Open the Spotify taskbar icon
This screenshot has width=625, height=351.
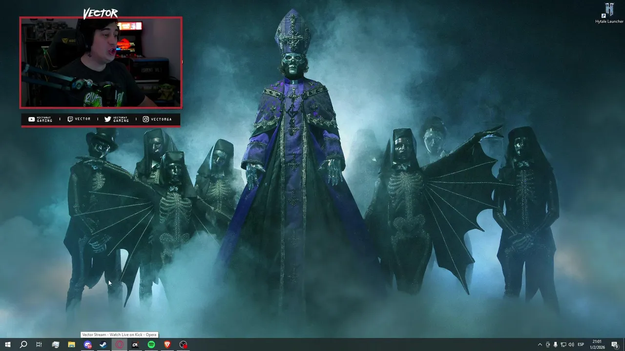click(151, 345)
